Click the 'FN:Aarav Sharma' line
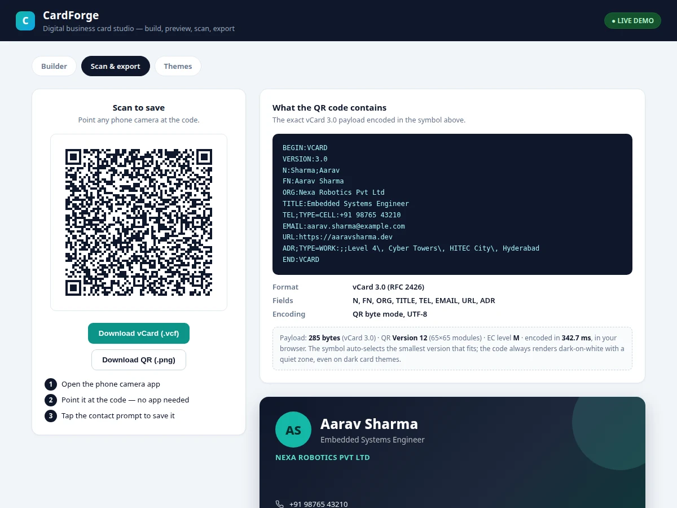Viewport: 677px width, 508px height. coord(313,181)
